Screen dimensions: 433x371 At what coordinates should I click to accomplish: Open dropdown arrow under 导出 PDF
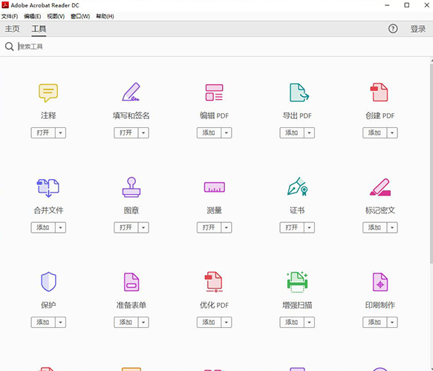[x=309, y=133]
